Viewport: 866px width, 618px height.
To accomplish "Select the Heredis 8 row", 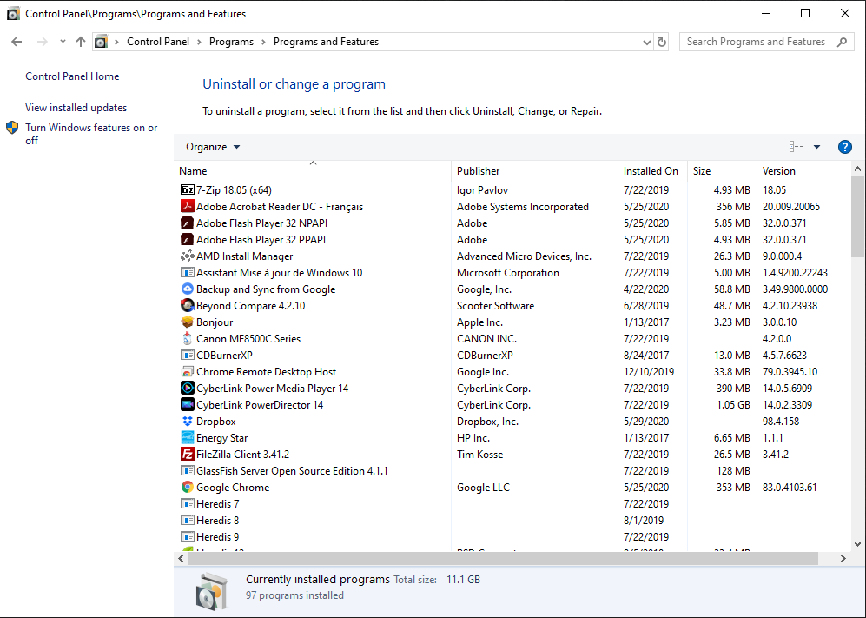I will tap(513, 521).
